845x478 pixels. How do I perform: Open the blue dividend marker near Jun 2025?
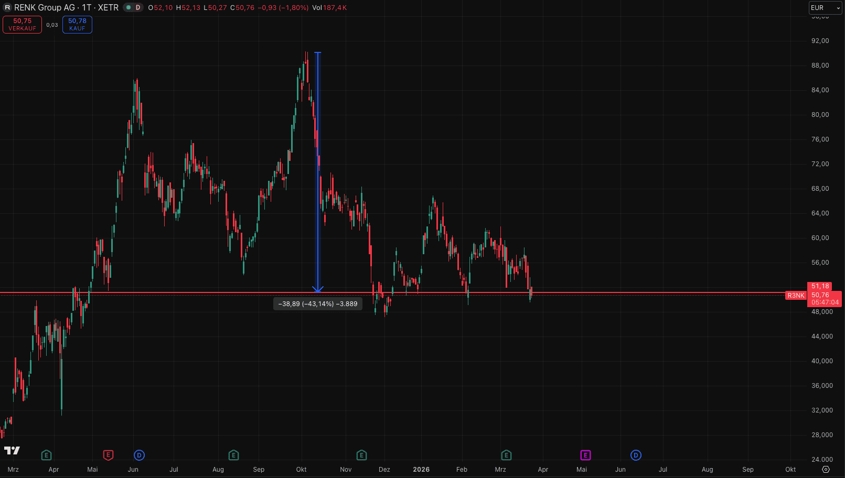tap(139, 455)
